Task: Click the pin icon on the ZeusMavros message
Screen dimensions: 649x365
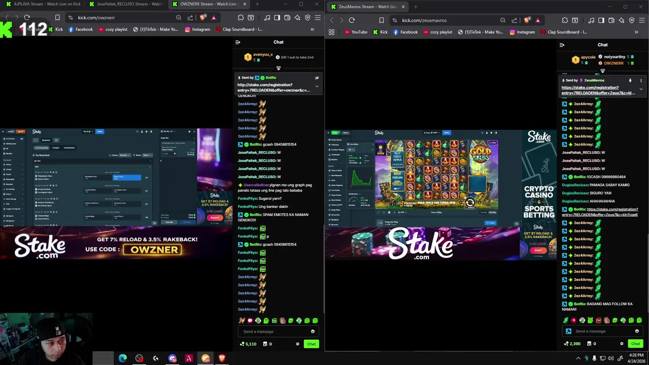Action: [x=630, y=80]
